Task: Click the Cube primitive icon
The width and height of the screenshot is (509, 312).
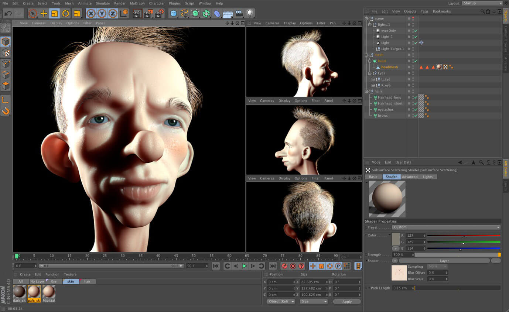Action: click(173, 14)
